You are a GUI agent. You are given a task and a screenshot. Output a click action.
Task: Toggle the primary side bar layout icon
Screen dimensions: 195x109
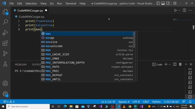(158, 3)
